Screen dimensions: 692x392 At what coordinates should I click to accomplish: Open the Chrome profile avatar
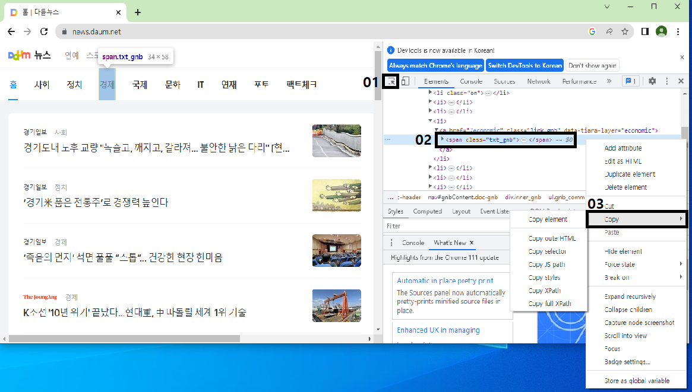click(x=661, y=32)
